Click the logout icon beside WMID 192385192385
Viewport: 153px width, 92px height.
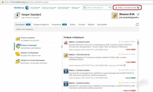pyautogui.click(x=138, y=7)
